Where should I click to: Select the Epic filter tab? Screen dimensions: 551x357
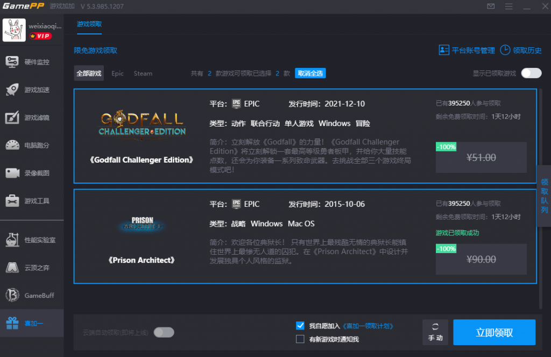tap(117, 73)
